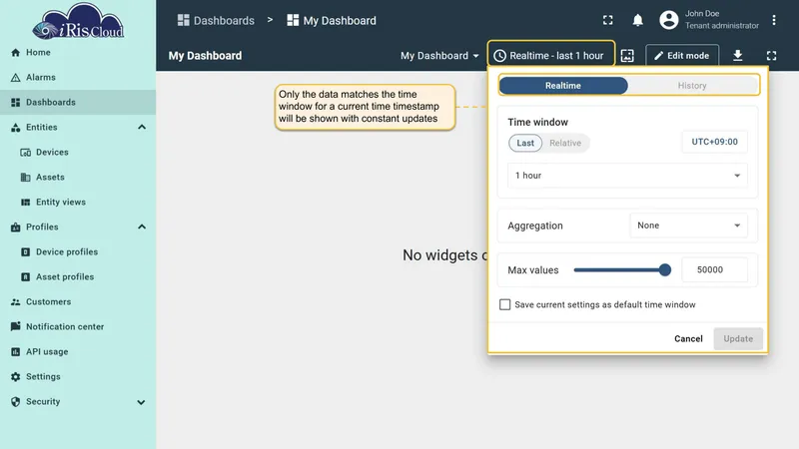The height and width of the screenshot is (449, 799).
Task: Click the clock icon of time window
Action: coord(500,56)
